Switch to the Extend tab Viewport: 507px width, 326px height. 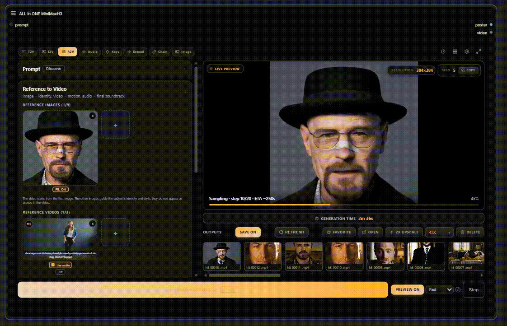point(136,51)
